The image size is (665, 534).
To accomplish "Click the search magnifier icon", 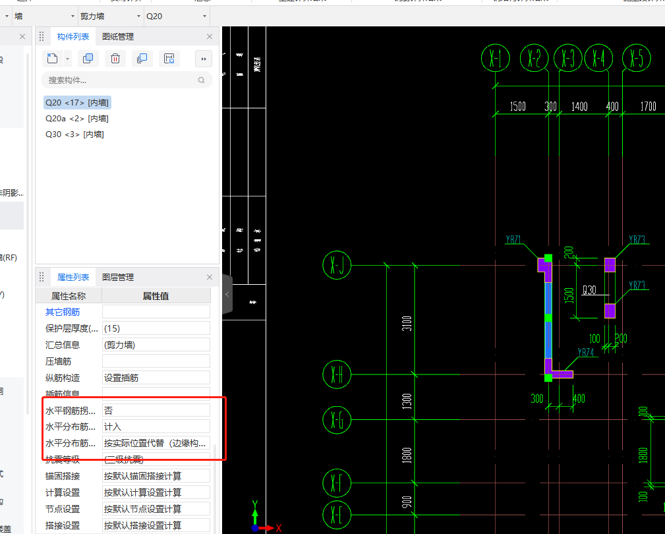I will tap(202, 80).
